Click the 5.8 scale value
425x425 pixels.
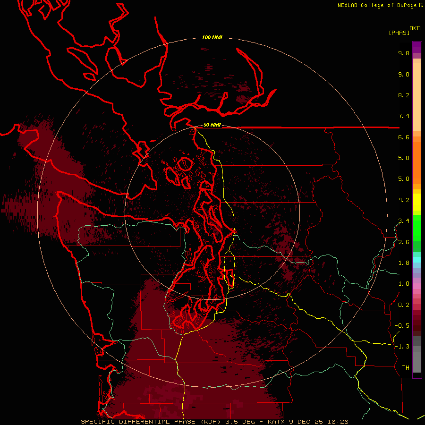pyautogui.click(x=404, y=158)
